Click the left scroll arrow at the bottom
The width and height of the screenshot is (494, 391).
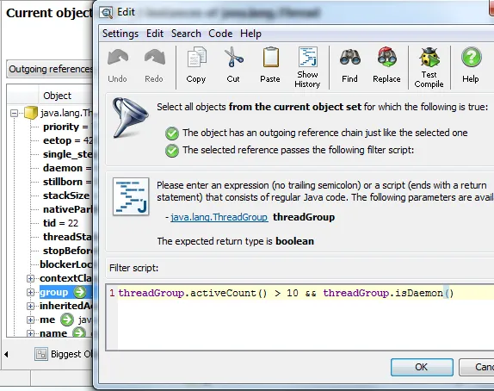coord(6,354)
